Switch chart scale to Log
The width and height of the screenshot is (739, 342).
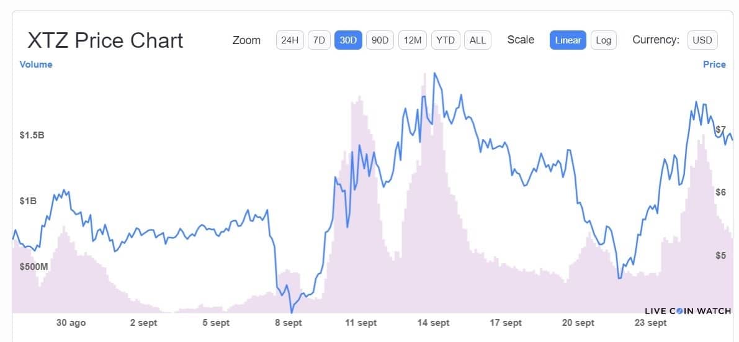click(603, 40)
